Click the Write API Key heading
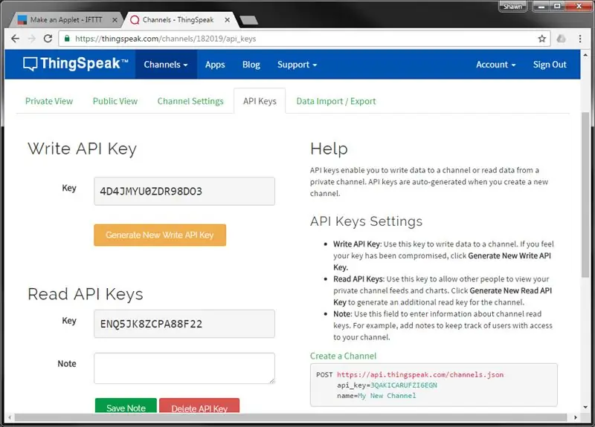Image resolution: width=595 pixels, height=427 pixels. click(x=82, y=149)
